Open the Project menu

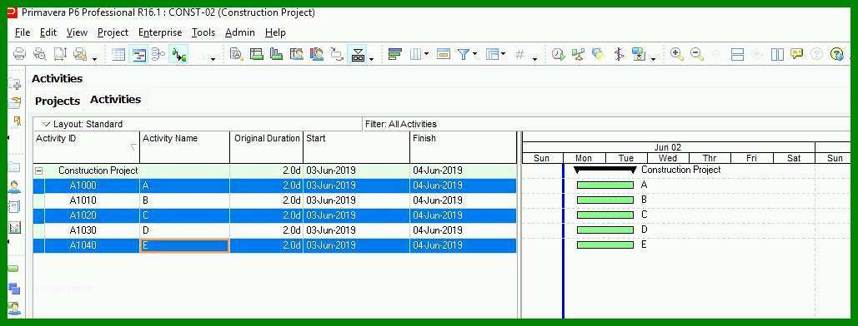tap(113, 32)
